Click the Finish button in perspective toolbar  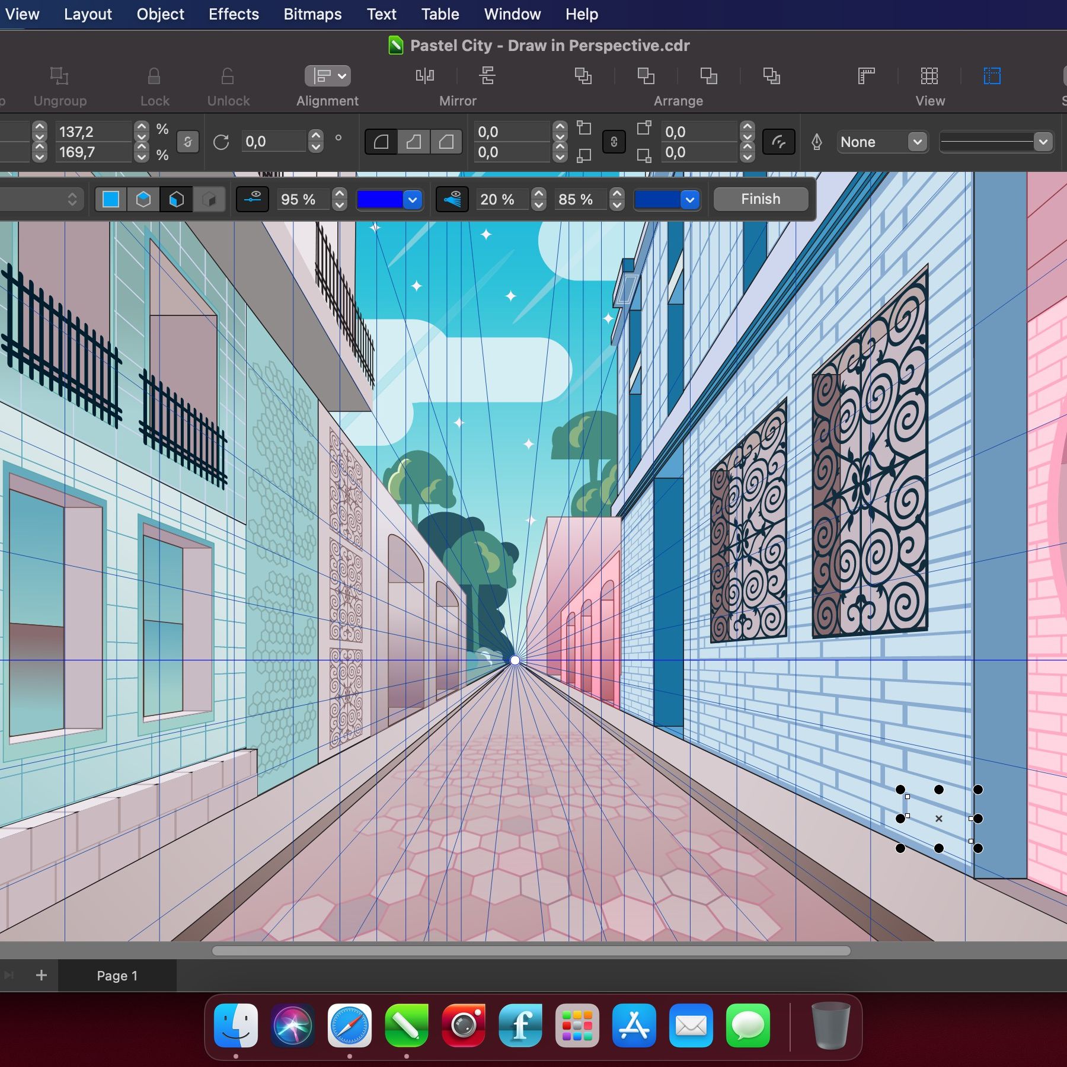tap(761, 199)
